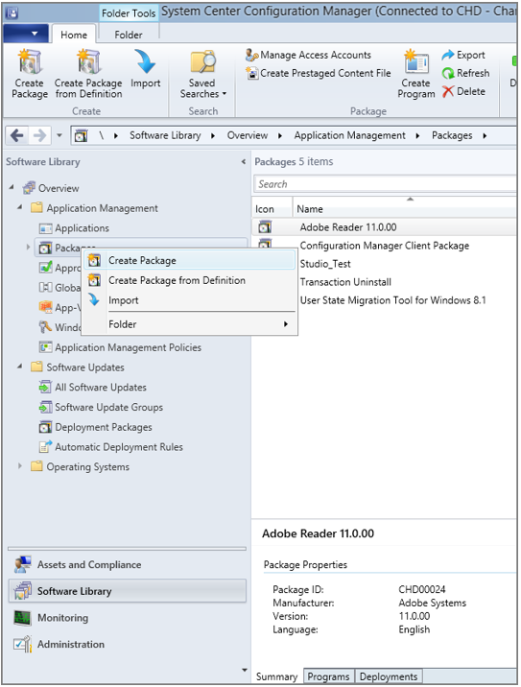Open the Programs tab at bottom
Viewport: 521px width, 687px height.
coord(328,676)
